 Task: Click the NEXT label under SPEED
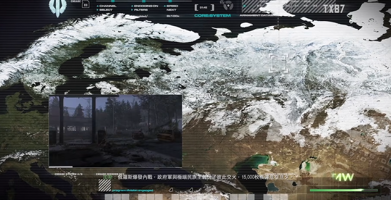tap(171, 10)
